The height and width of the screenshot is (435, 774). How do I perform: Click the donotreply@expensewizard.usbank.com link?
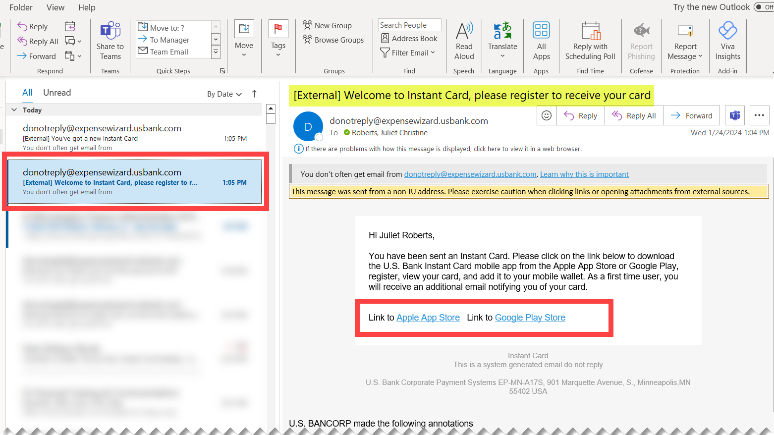click(470, 174)
